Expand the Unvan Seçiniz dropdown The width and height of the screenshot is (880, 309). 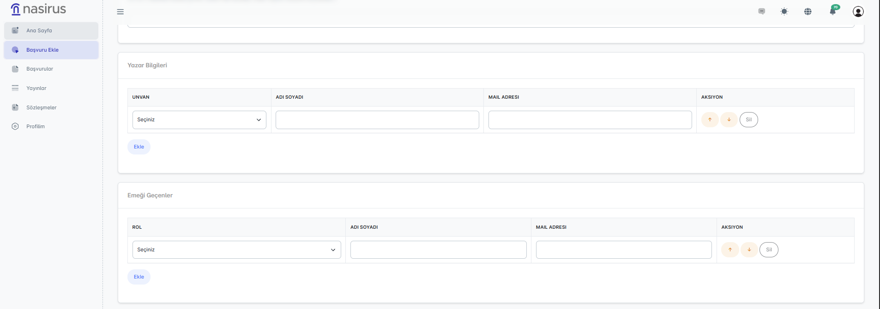pos(199,120)
